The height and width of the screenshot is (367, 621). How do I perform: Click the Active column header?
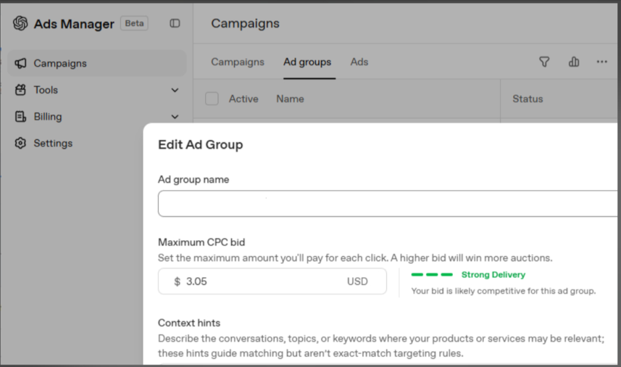pyautogui.click(x=244, y=99)
